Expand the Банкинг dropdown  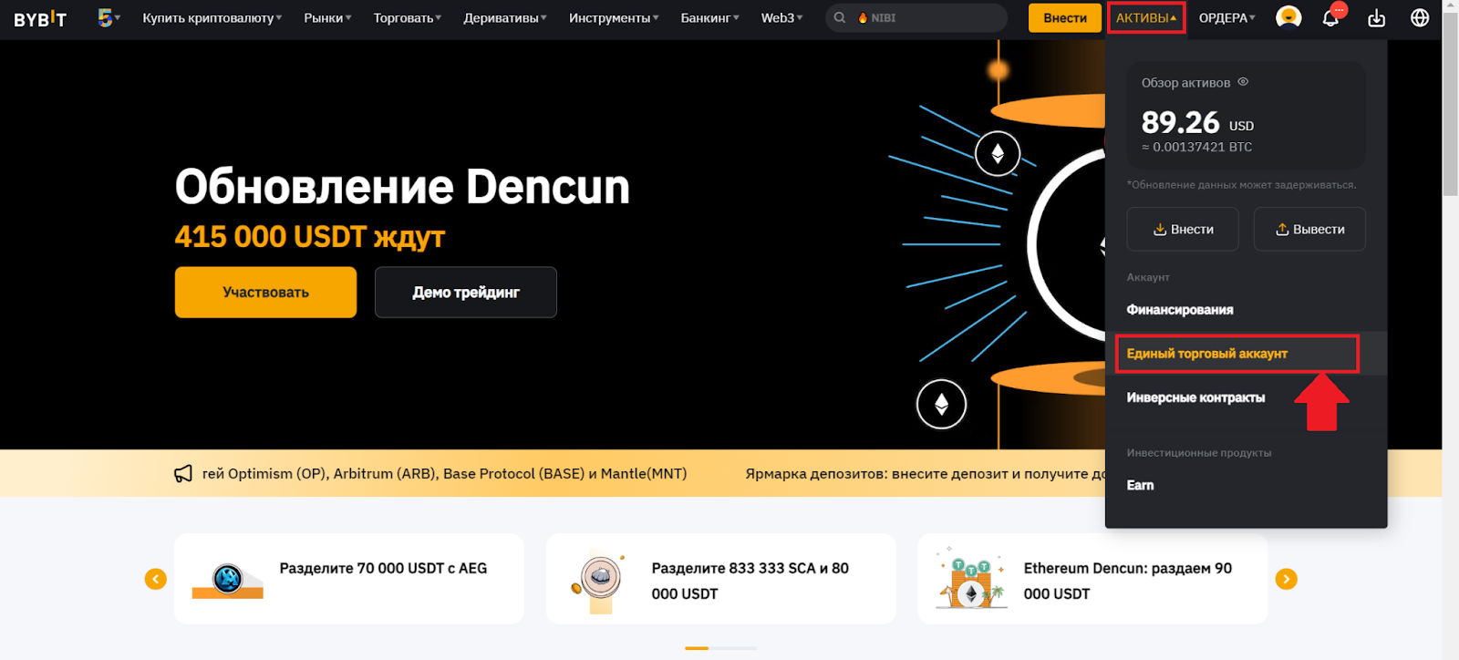coord(710,17)
